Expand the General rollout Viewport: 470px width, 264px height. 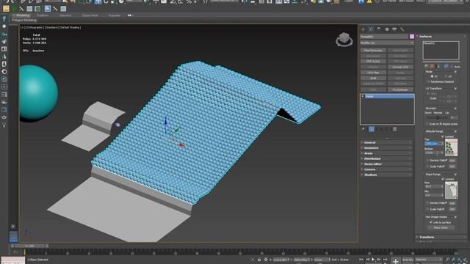click(x=387, y=142)
